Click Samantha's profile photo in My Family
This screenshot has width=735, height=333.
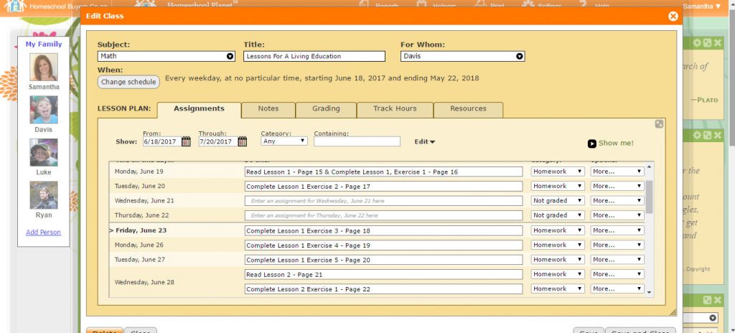point(44,67)
